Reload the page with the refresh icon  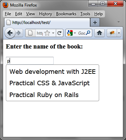coord(60,33)
